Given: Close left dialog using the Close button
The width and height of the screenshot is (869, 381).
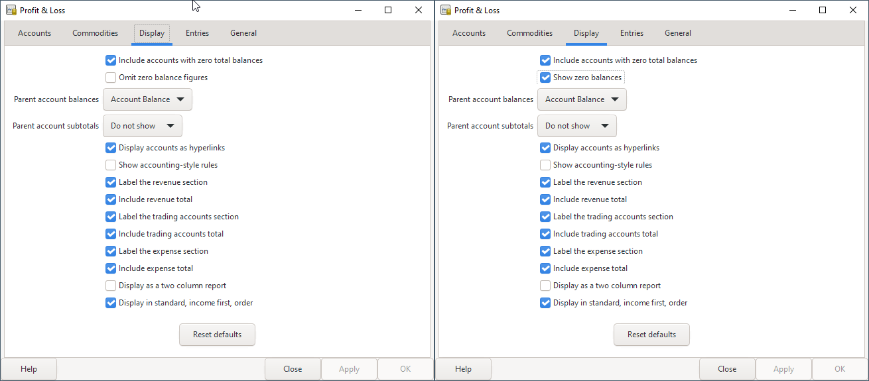Looking at the screenshot, I should pyautogui.click(x=293, y=369).
